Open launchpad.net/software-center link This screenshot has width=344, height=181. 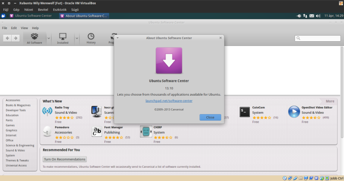[169, 101]
